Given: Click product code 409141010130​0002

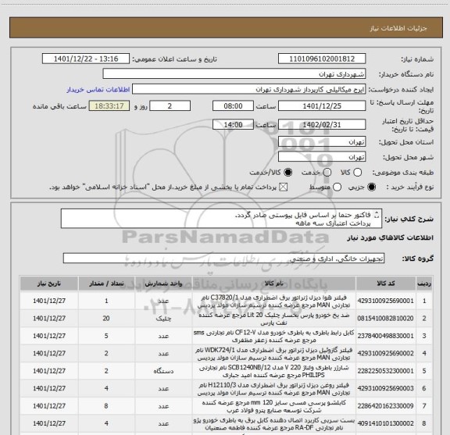Looking at the screenshot, I should coord(385,423).
